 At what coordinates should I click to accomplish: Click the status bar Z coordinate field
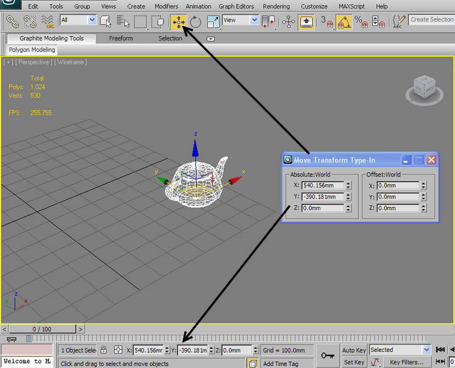tap(237, 350)
